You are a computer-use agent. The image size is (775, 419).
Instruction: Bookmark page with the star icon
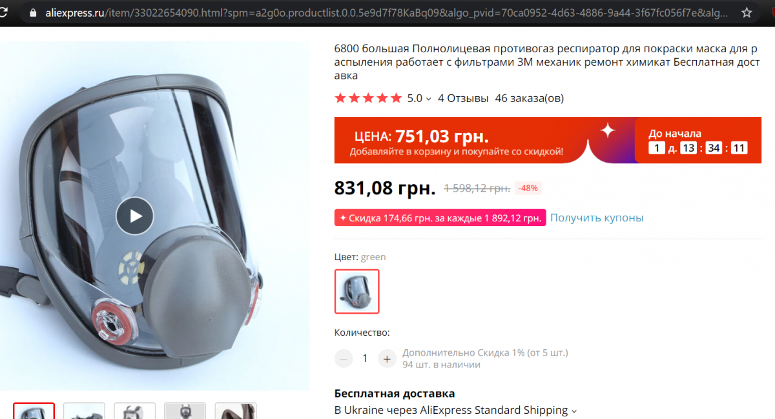point(747,13)
